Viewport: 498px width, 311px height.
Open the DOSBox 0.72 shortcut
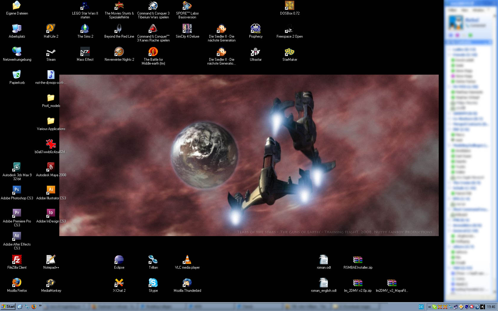(x=289, y=6)
